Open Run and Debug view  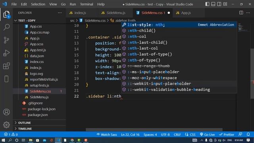(6, 53)
